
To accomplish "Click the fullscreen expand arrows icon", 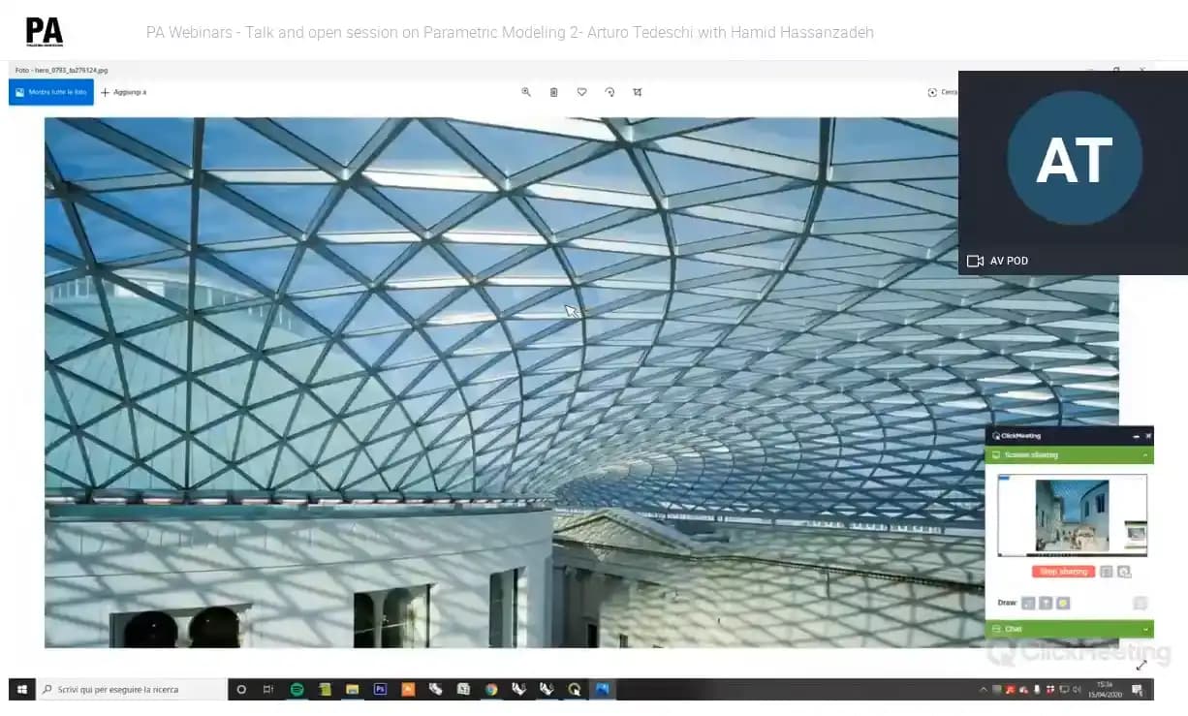I will tap(1141, 665).
